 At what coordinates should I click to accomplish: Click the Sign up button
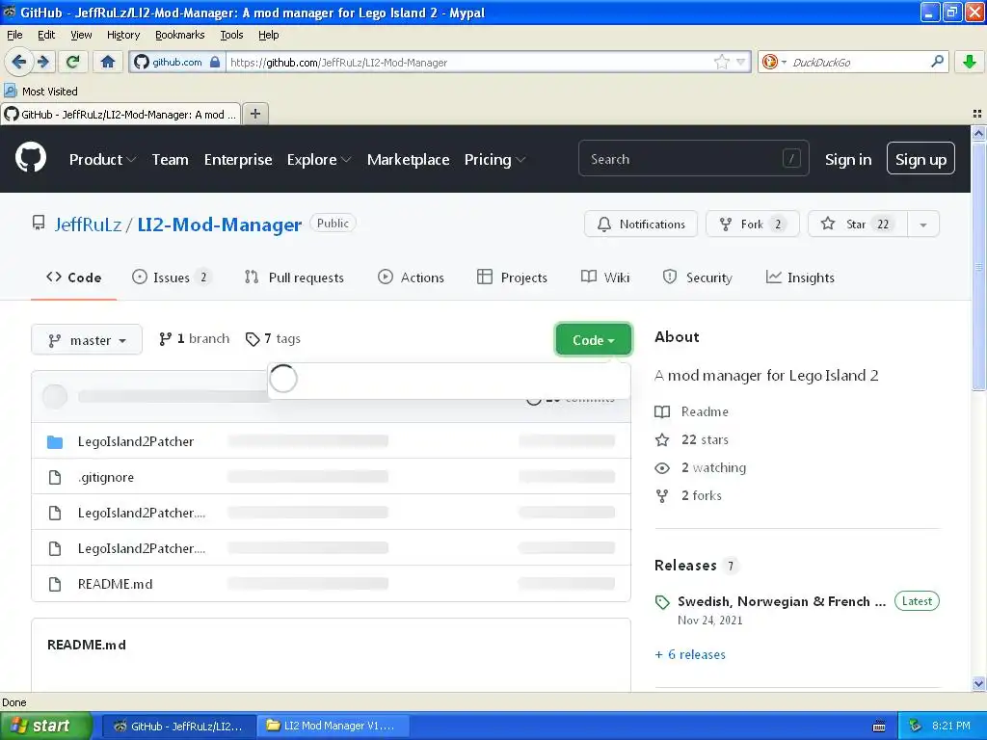pyautogui.click(x=920, y=159)
